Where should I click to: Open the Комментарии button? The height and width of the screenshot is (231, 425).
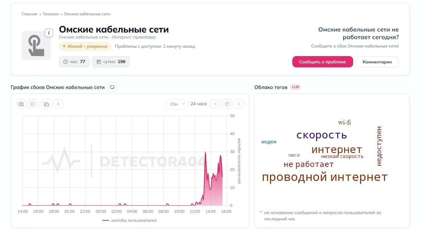pyautogui.click(x=377, y=62)
